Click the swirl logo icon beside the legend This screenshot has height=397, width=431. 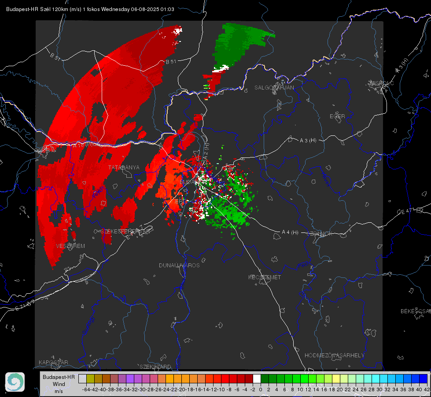coord(15,382)
